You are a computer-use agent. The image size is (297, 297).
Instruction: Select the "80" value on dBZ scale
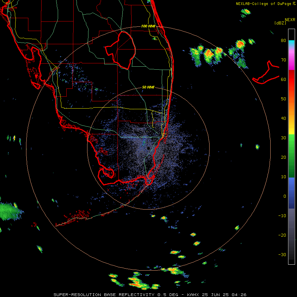(x=283, y=41)
